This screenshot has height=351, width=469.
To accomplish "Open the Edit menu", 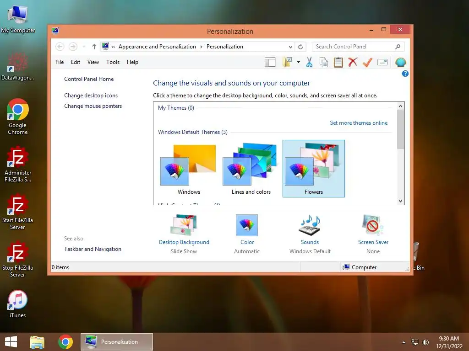I will [x=76, y=62].
